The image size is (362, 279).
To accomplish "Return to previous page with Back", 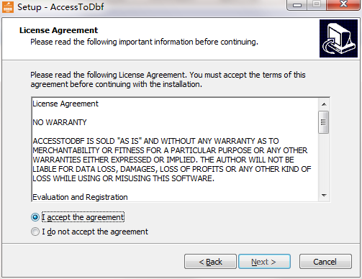I will [210, 262].
